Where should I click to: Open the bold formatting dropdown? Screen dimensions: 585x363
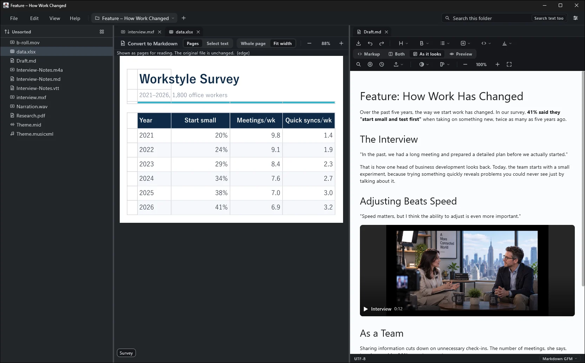click(424, 44)
